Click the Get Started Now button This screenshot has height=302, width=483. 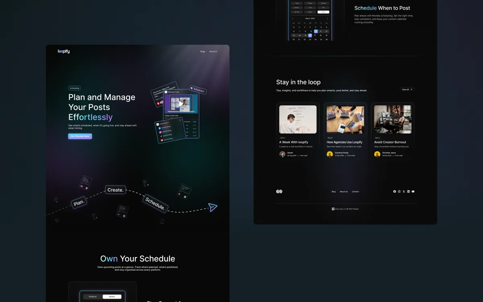click(x=80, y=136)
